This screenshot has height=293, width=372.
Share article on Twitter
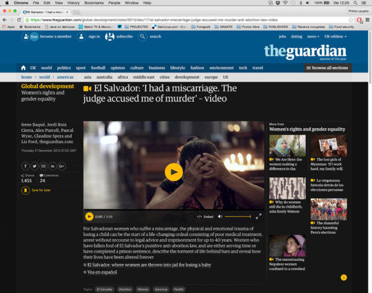[34, 166]
